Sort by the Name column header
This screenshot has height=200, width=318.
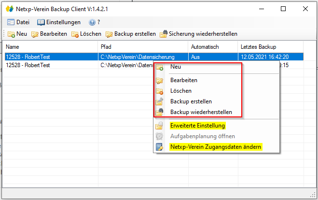(x=51, y=47)
